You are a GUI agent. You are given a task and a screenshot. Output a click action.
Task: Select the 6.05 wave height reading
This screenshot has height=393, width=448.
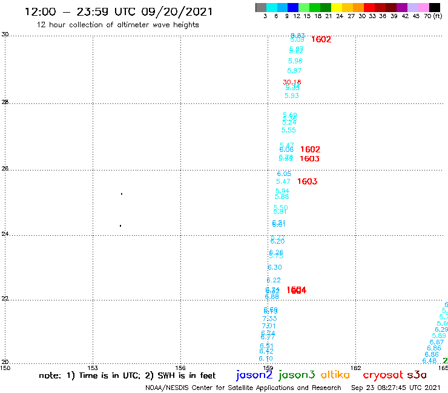[284, 174]
